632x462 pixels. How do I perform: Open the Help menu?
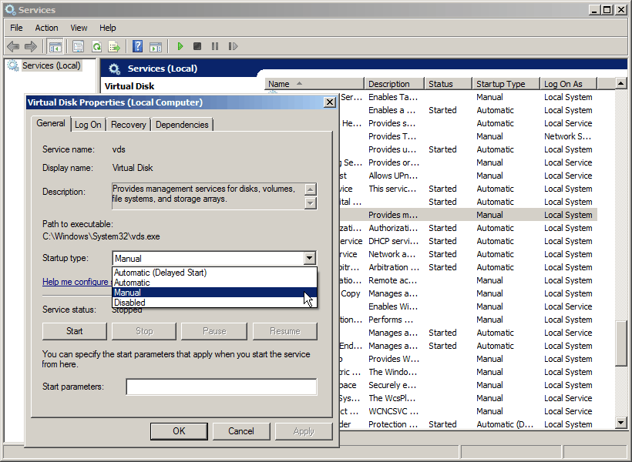click(108, 28)
